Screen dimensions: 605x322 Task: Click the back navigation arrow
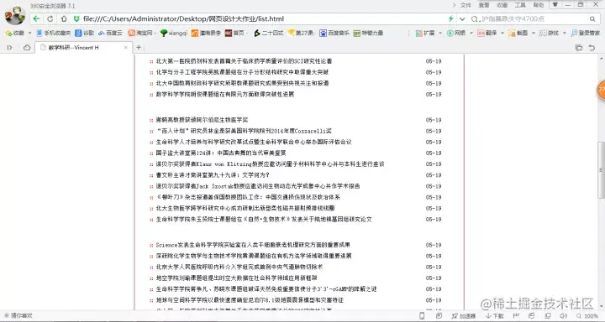[x=36, y=18]
